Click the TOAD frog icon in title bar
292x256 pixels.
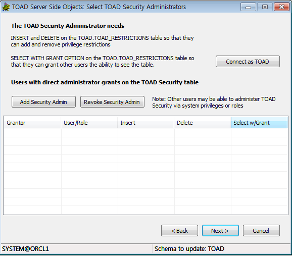pos(6,7)
